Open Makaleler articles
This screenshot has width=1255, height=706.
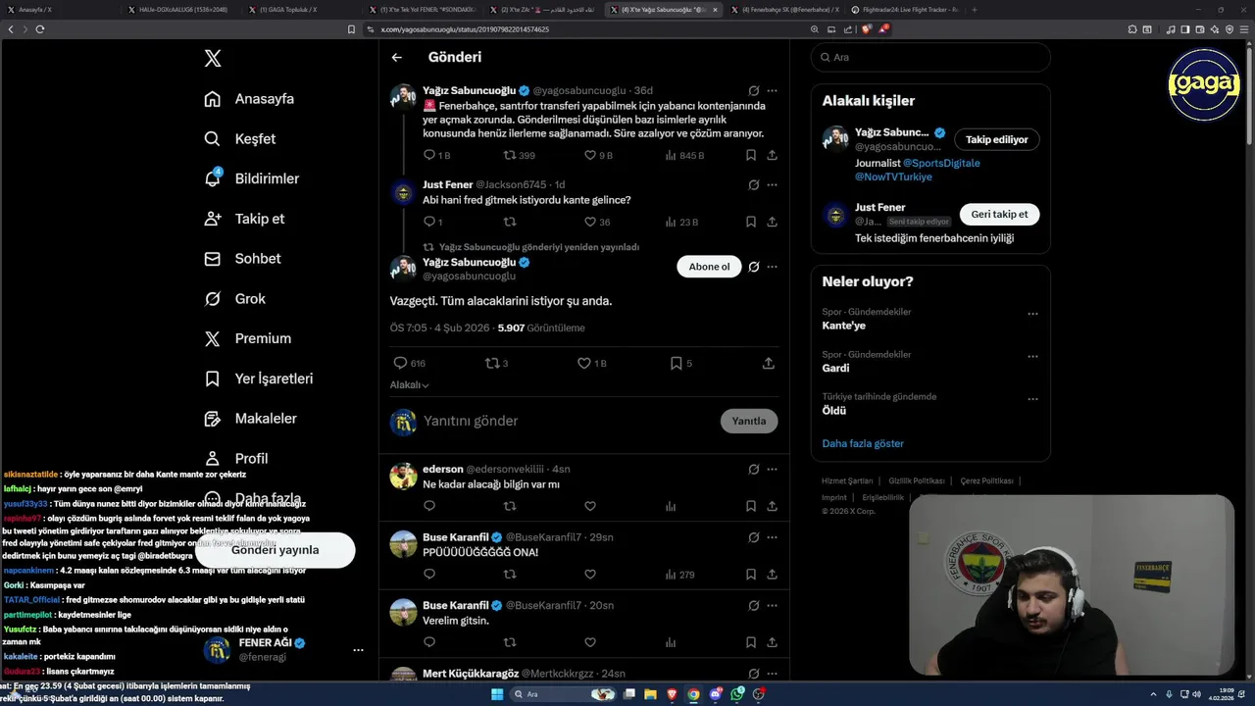(250, 419)
